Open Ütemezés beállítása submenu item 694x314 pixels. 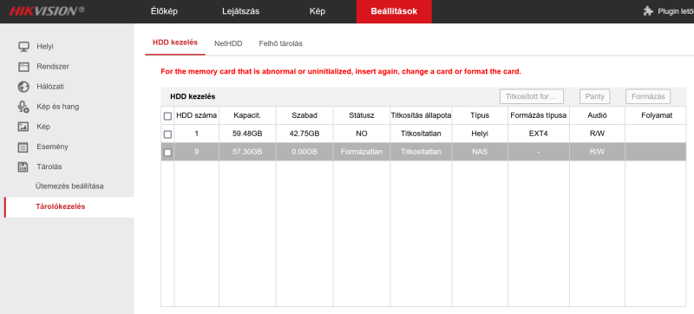pyautogui.click(x=69, y=186)
